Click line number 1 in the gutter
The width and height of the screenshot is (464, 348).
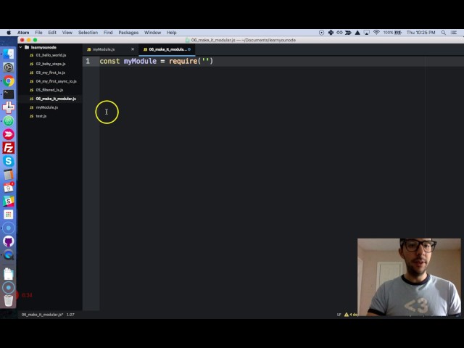(x=88, y=61)
